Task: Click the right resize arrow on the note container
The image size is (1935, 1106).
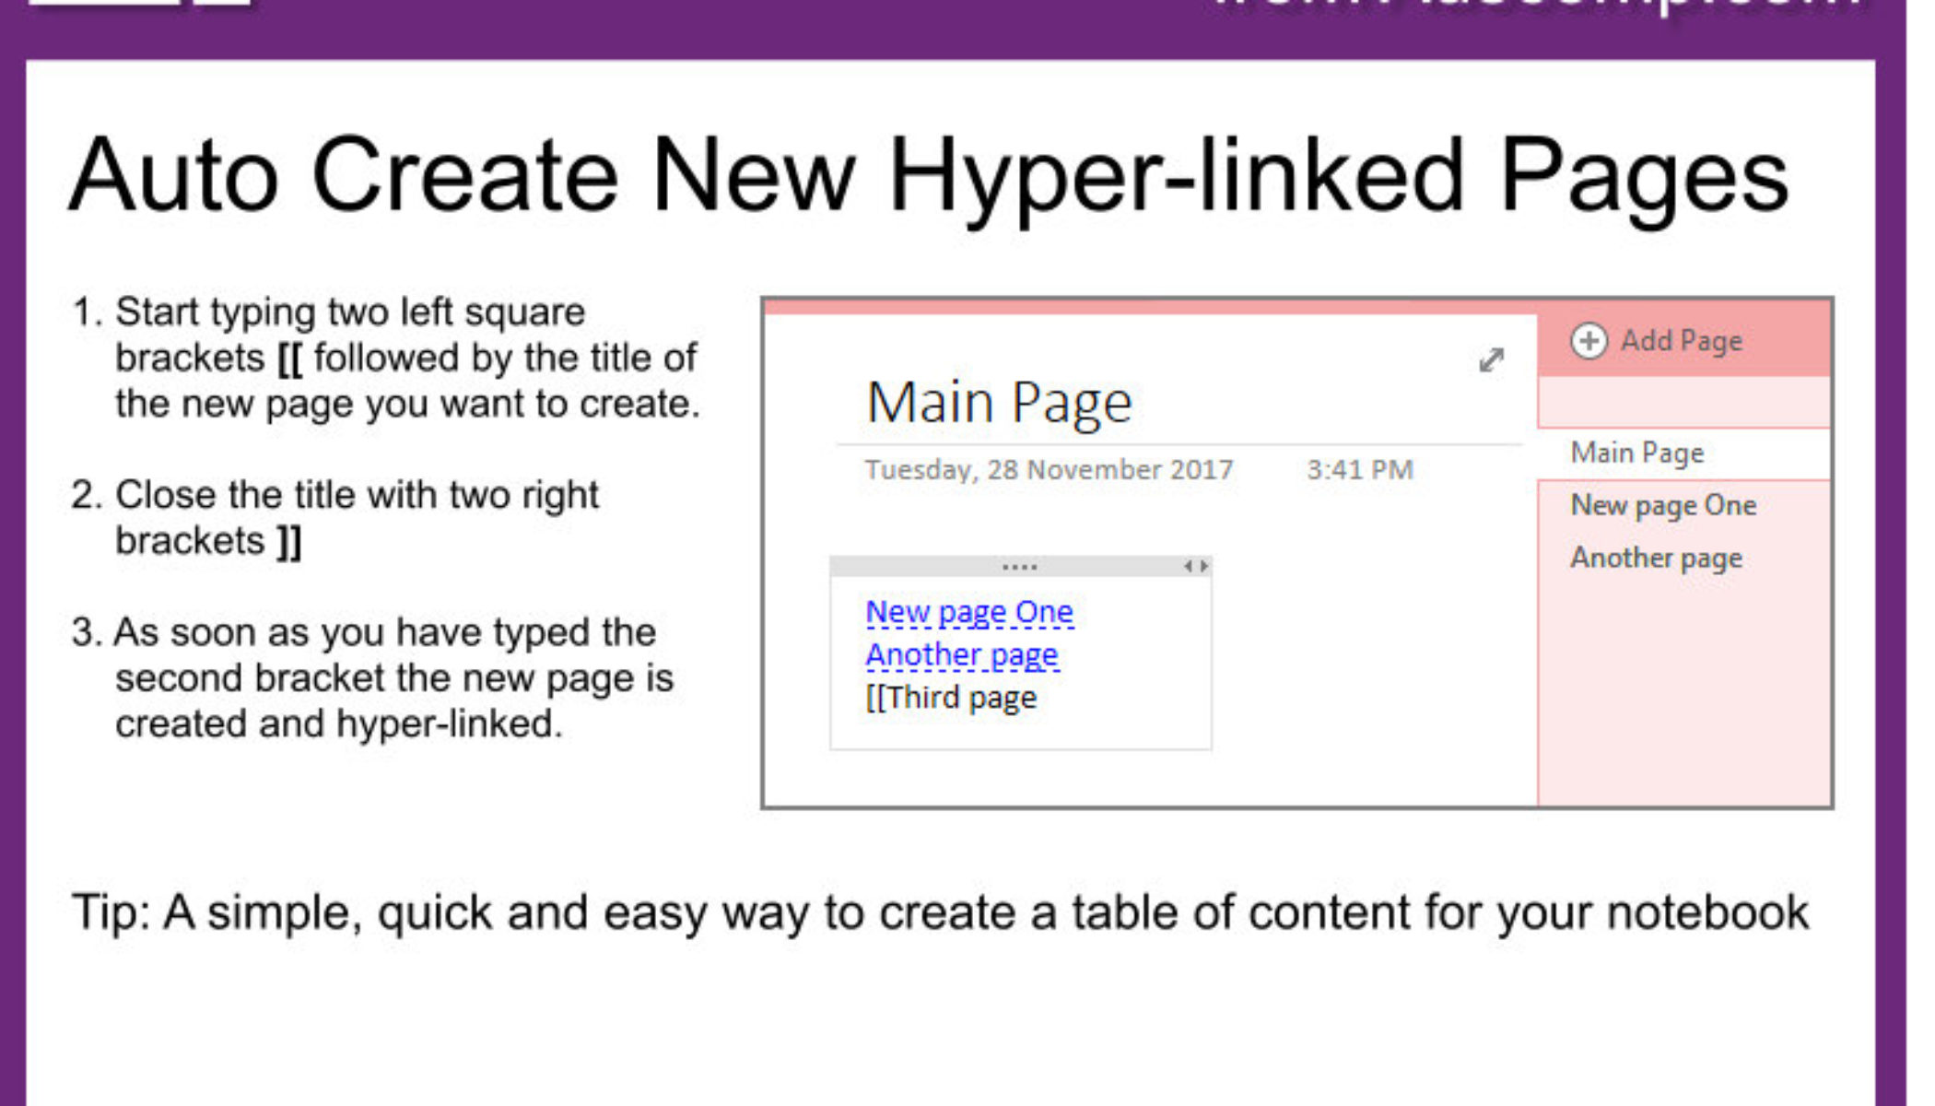Action: point(1204,566)
